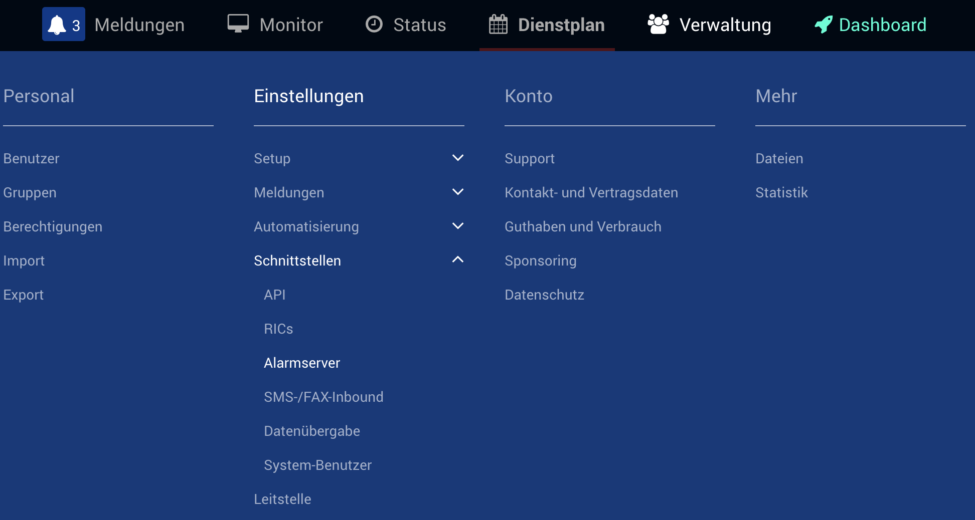Open the Dienstplan tab
Screen dimensions: 975x520
pos(561,25)
